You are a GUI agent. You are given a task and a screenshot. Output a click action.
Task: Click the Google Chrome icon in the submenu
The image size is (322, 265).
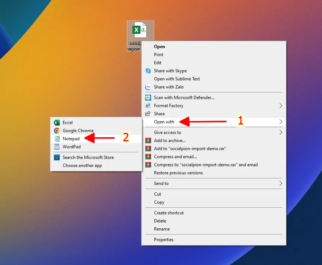click(x=57, y=131)
